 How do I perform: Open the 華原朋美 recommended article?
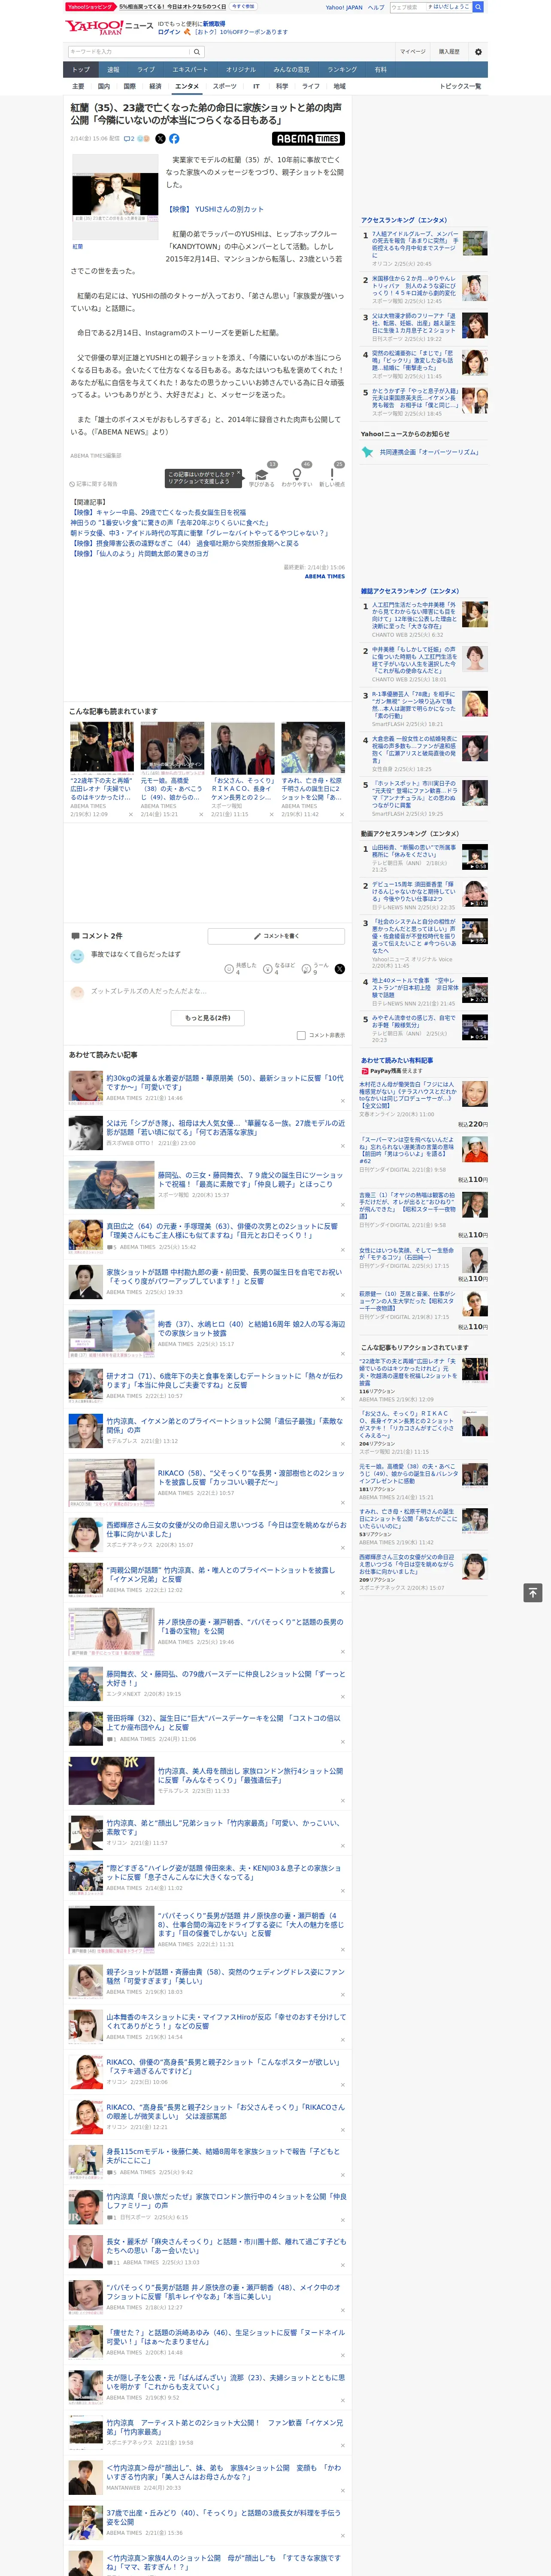click(x=224, y=1082)
